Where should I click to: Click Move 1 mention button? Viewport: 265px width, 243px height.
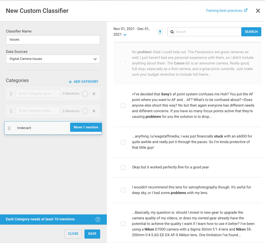point(86,127)
